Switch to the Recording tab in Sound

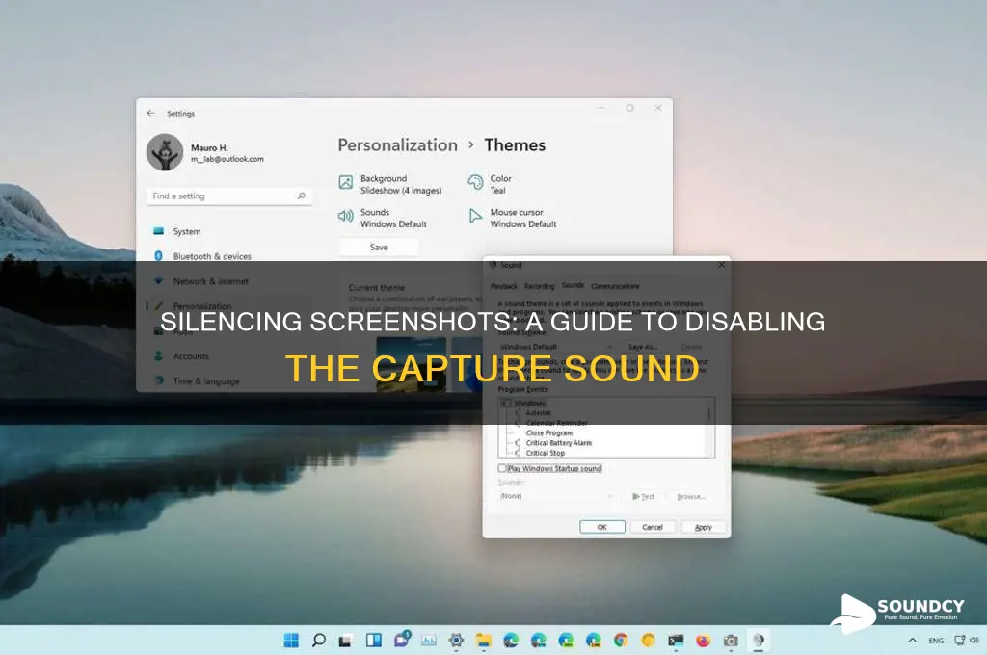[540, 286]
